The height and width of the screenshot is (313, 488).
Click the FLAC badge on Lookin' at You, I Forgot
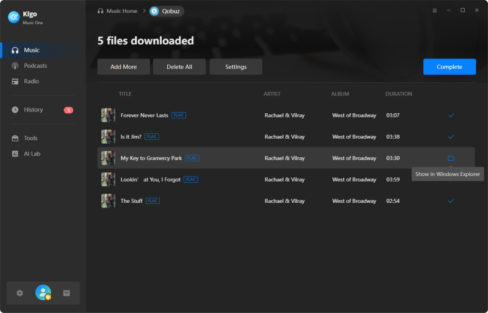pos(191,180)
